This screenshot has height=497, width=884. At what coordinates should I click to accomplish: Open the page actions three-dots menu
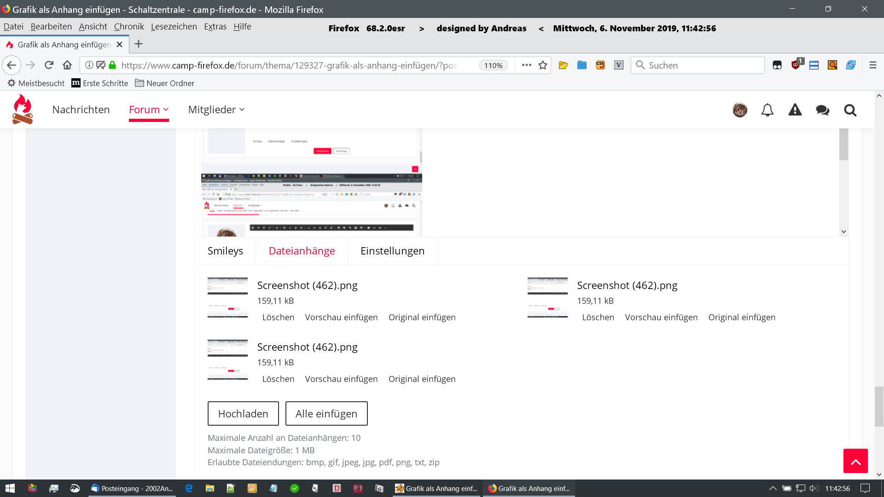[526, 65]
